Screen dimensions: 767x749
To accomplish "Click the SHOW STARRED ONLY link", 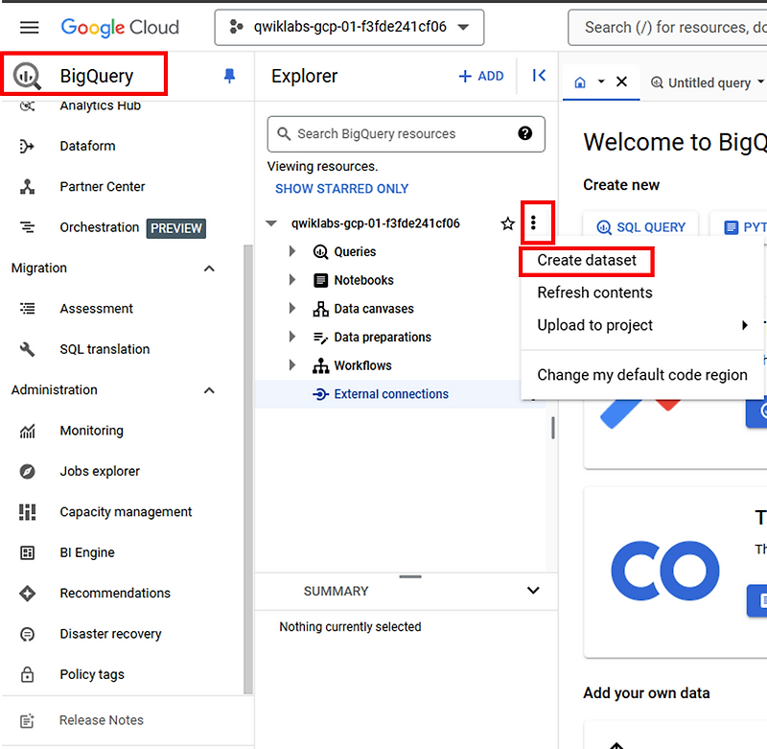I will pyautogui.click(x=341, y=189).
